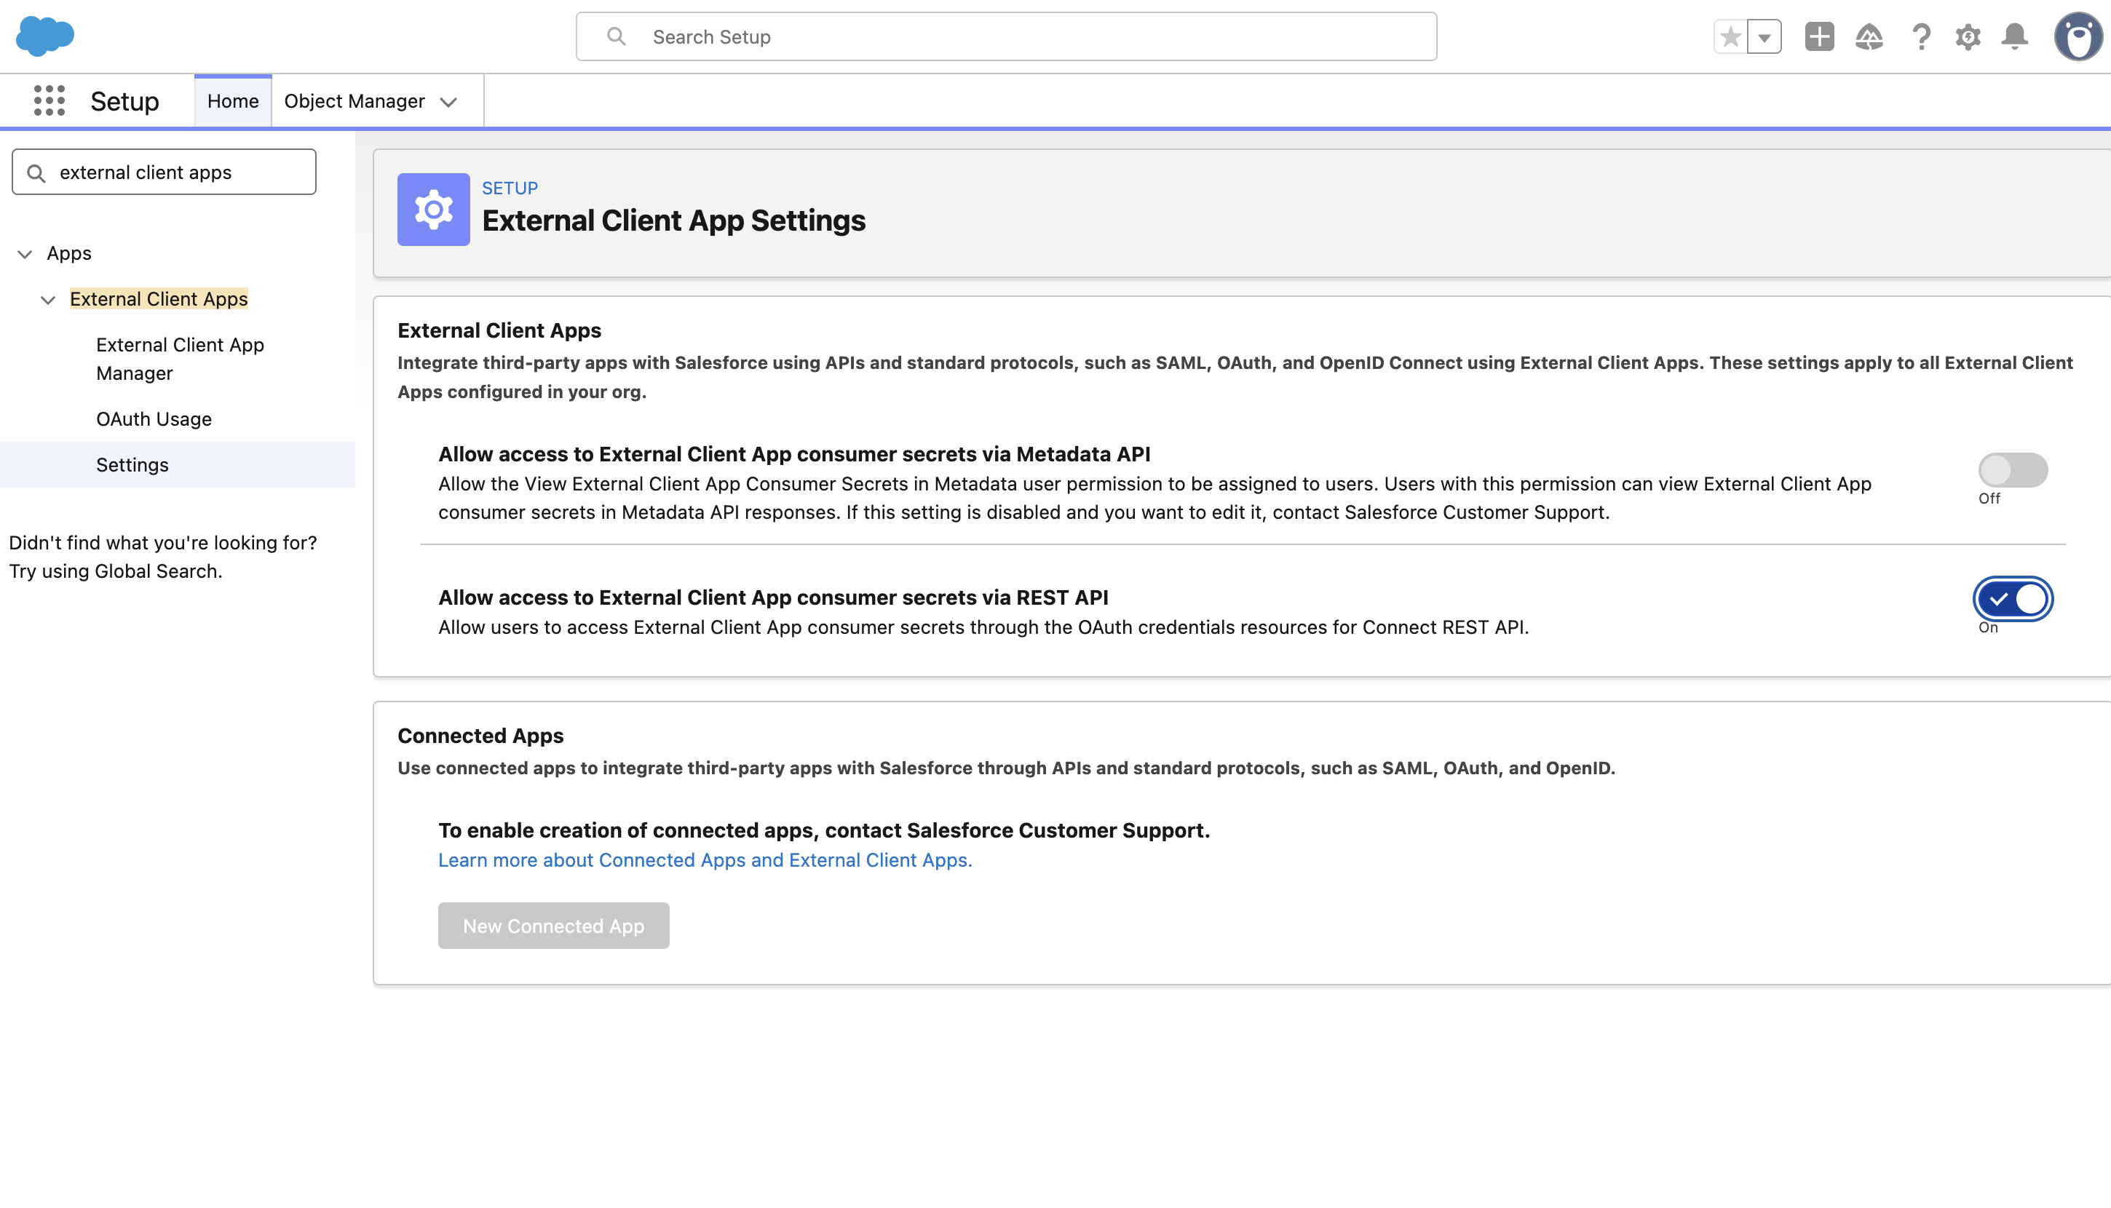Click the External Client Apps section heading

coord(499,330)
